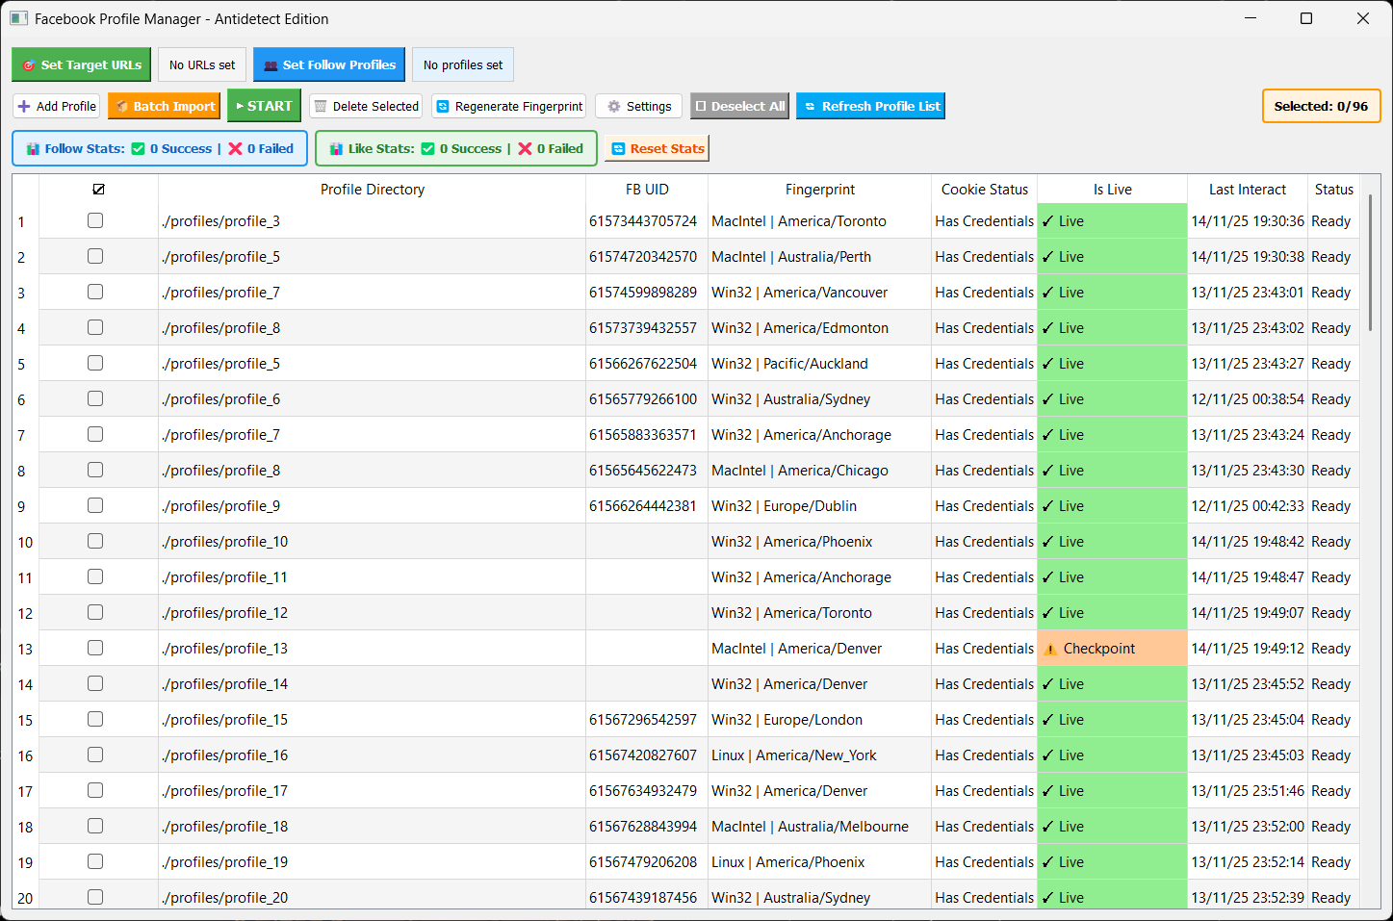The height and width of the screenshot is (921, 1393).
Task: Sort by Profile Directory column header
Action: 373,190
